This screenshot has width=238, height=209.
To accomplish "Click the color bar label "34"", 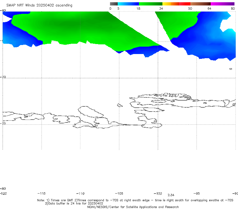I will coord(161,8).
